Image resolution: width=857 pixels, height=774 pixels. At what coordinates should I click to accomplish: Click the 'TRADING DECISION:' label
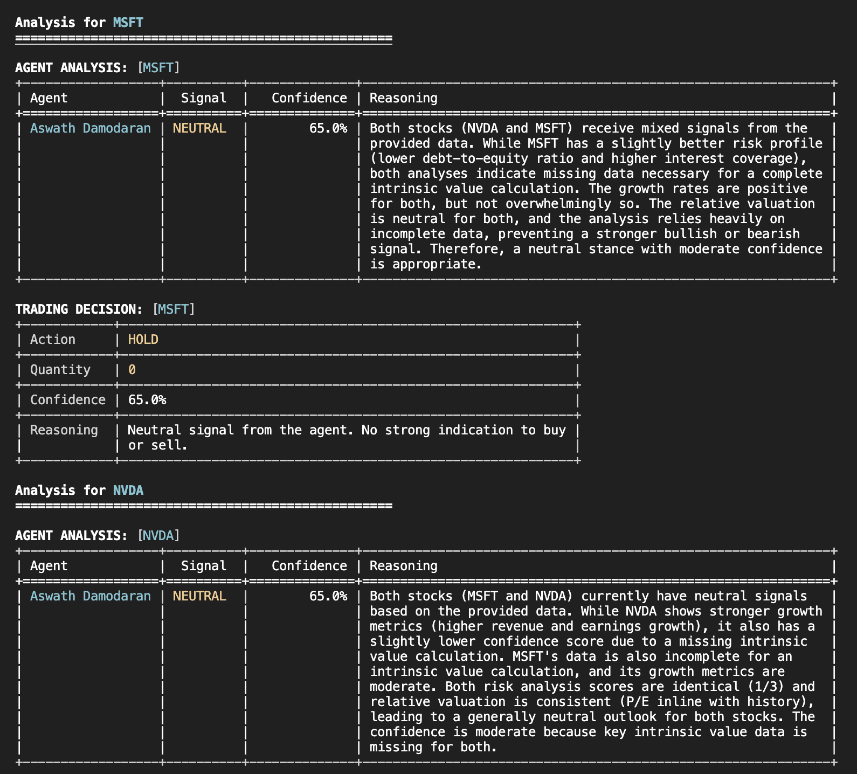[x=79, y=309]
